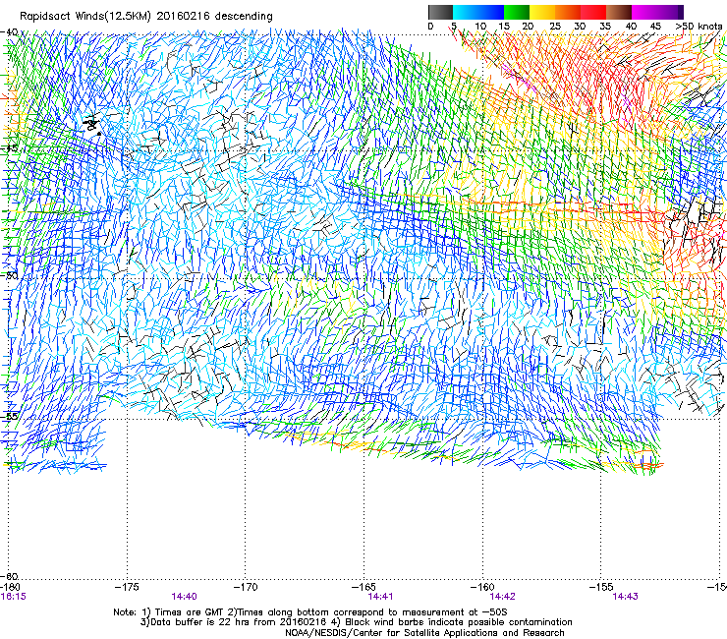The height and width of the screenshot is (639, 727).
Task: Click the '-160' longitude axis label
Action: pyautogui.click(x=482, y=588)
